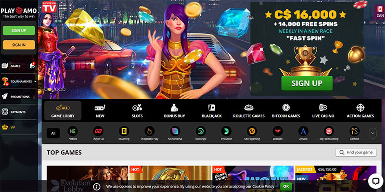The width and height of the screenshot is (385, 192).
Task: Open the VIP crown section
Action: [19, 127]
